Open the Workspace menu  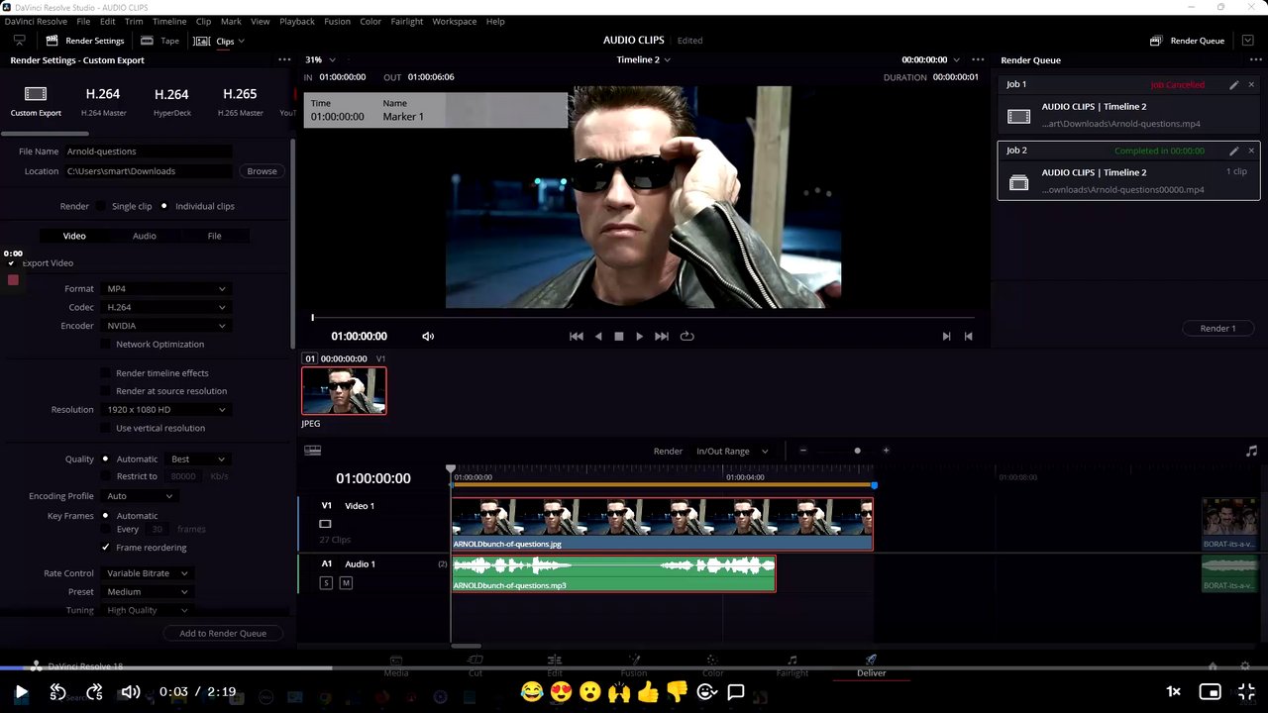point(455,21)
